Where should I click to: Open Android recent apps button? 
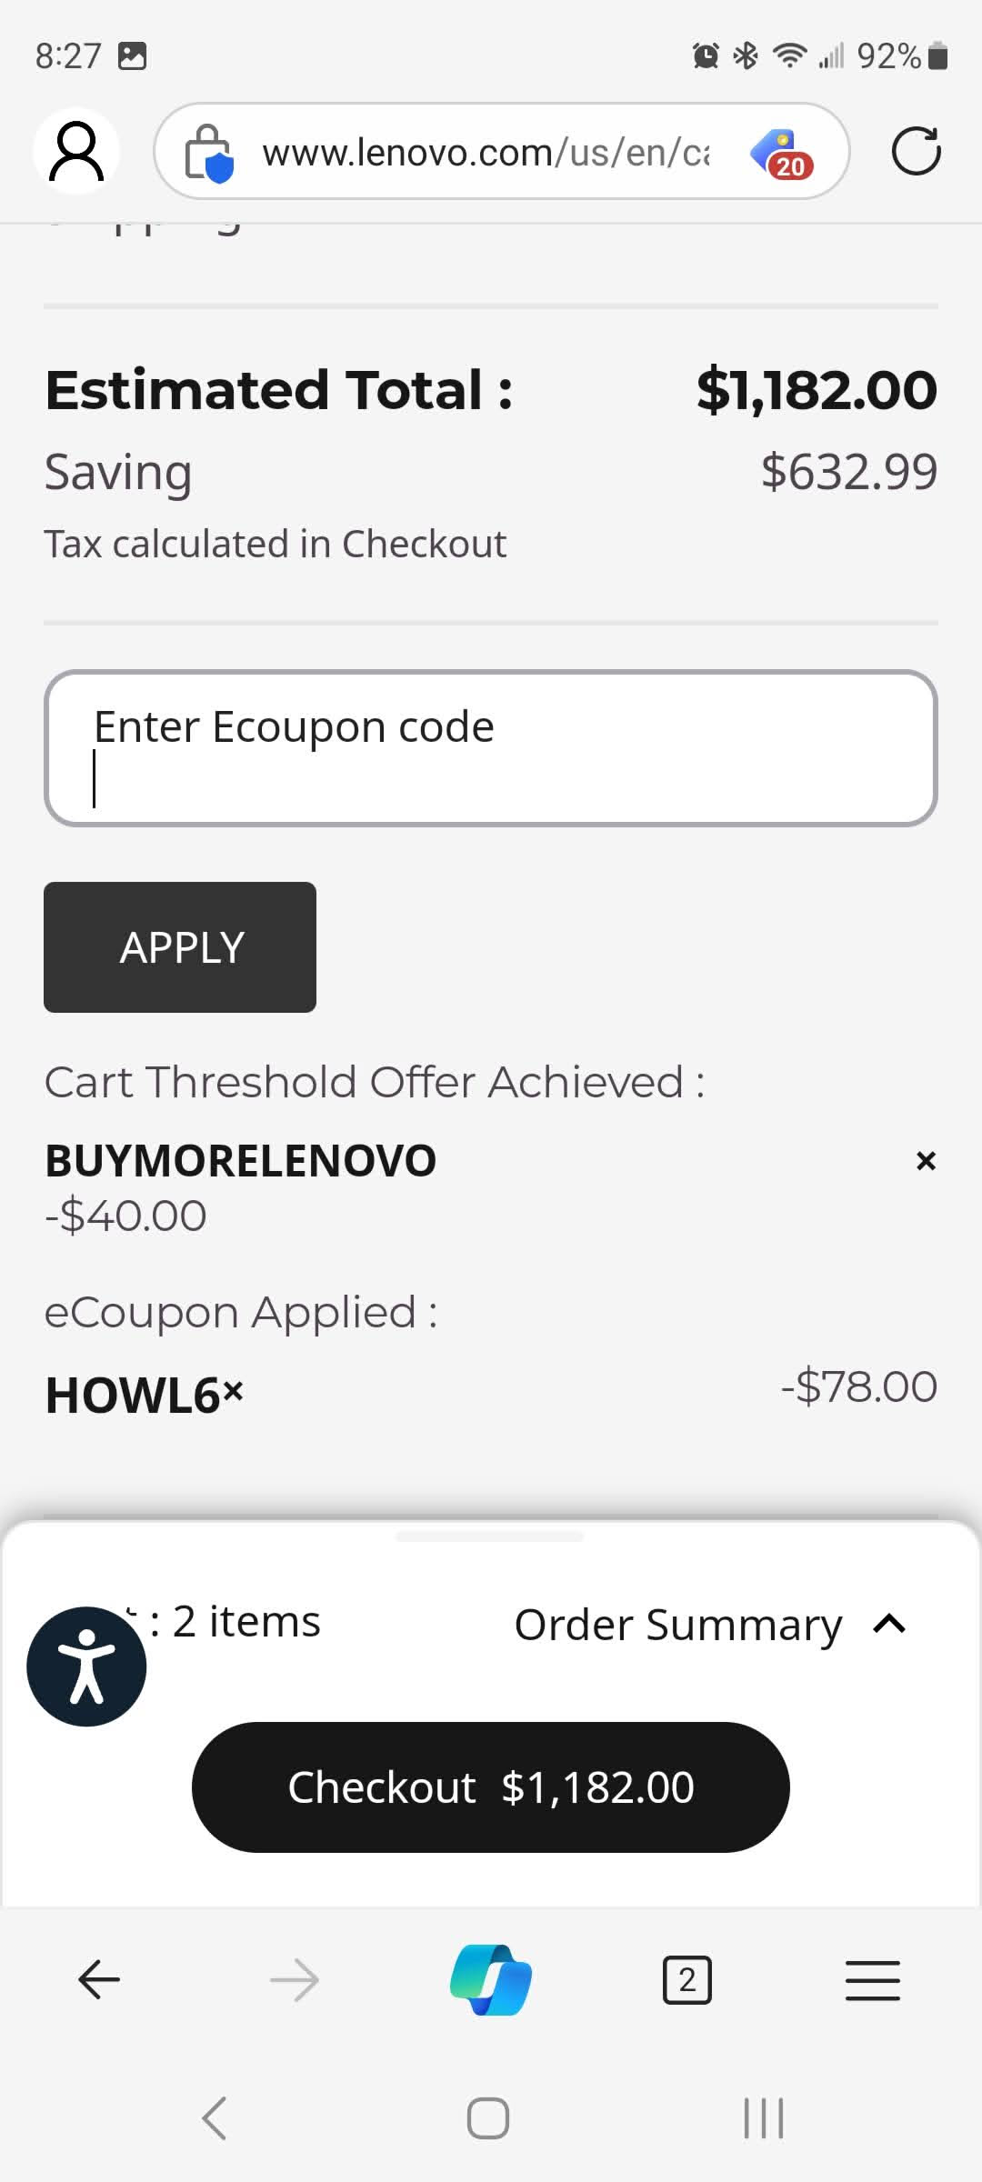tap(764, 2118)
